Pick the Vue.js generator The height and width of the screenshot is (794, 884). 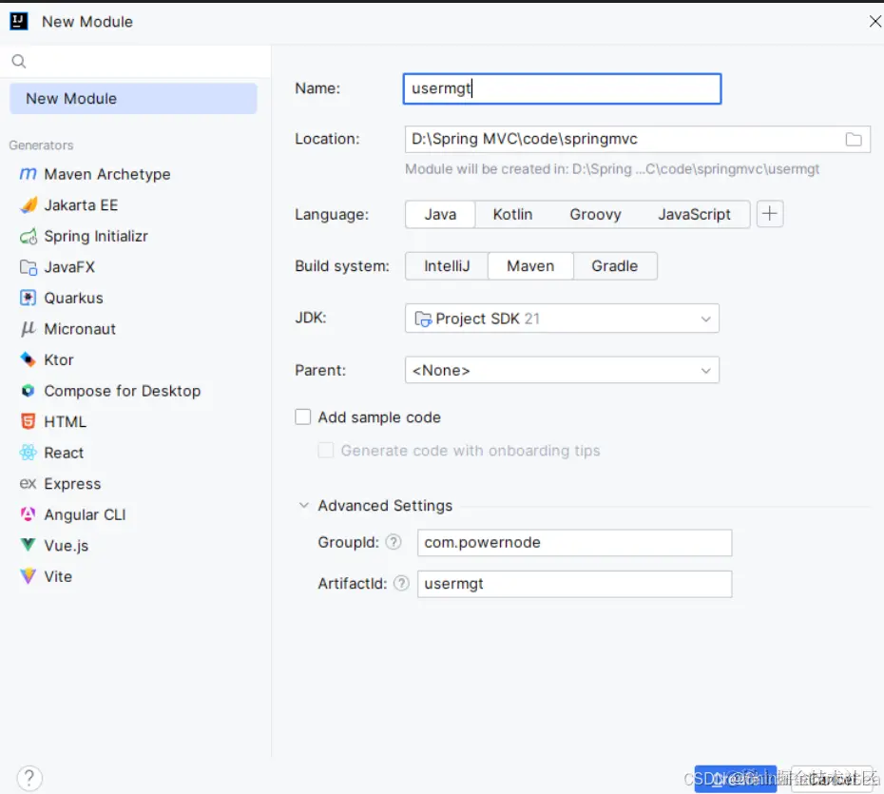coord(54,546)
